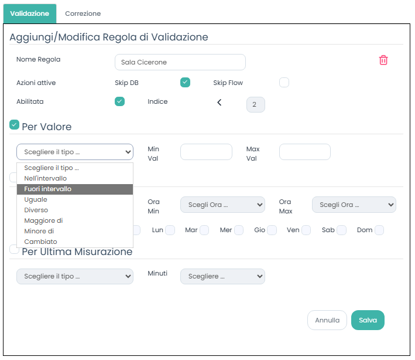Open the Ora Max time dropdown
This screenshot has width=415, height=360.
[354, 205]
